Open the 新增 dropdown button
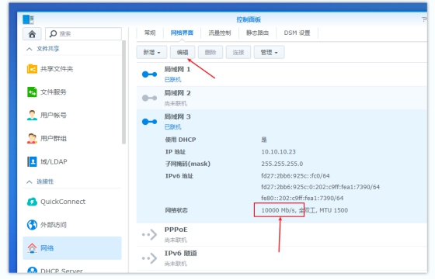435x280 pixels. click(151, 52)
